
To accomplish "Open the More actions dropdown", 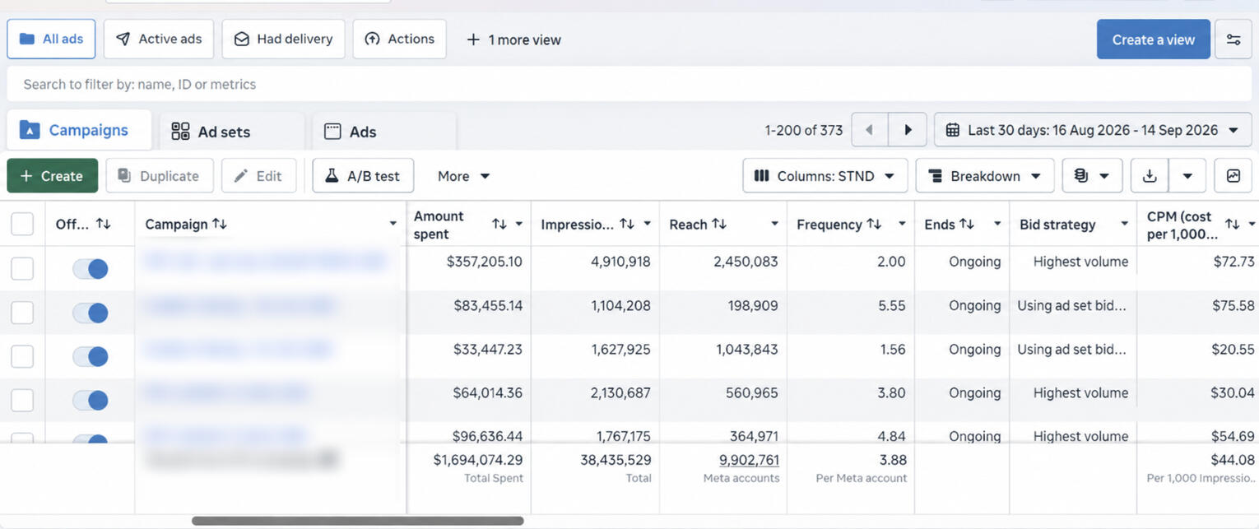I will pyautogui.click(x=463, y=176).
